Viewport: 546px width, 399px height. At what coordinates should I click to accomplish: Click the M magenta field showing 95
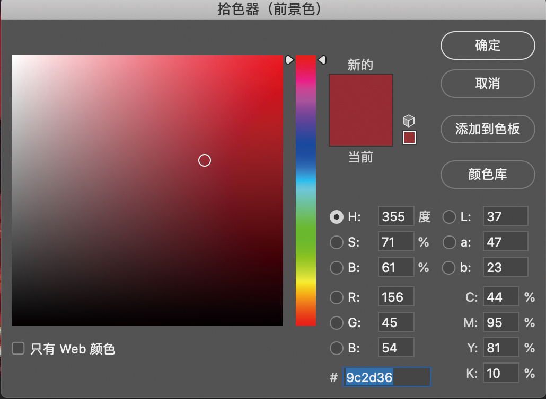[501, 322]
